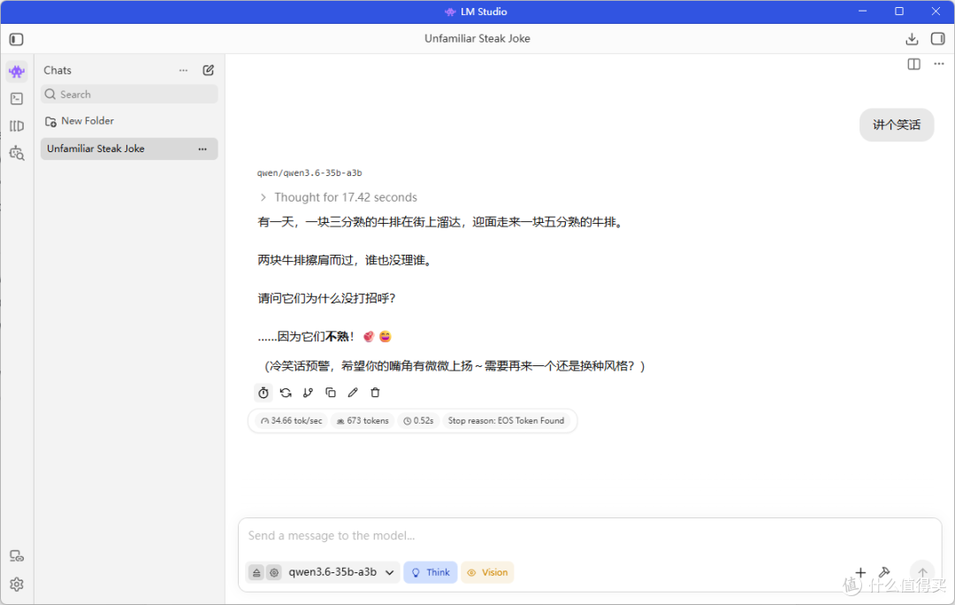Open app settings gear icon
The height and width of the screenshot is (605, 955).
pos(17,585)
